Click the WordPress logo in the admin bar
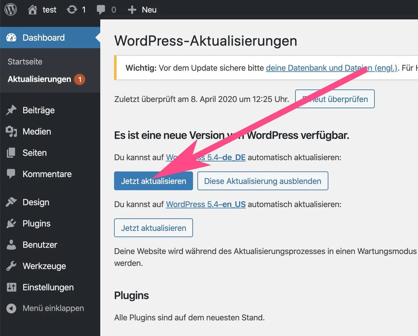Screen dimensions: 418x336 tap(11, 9)
